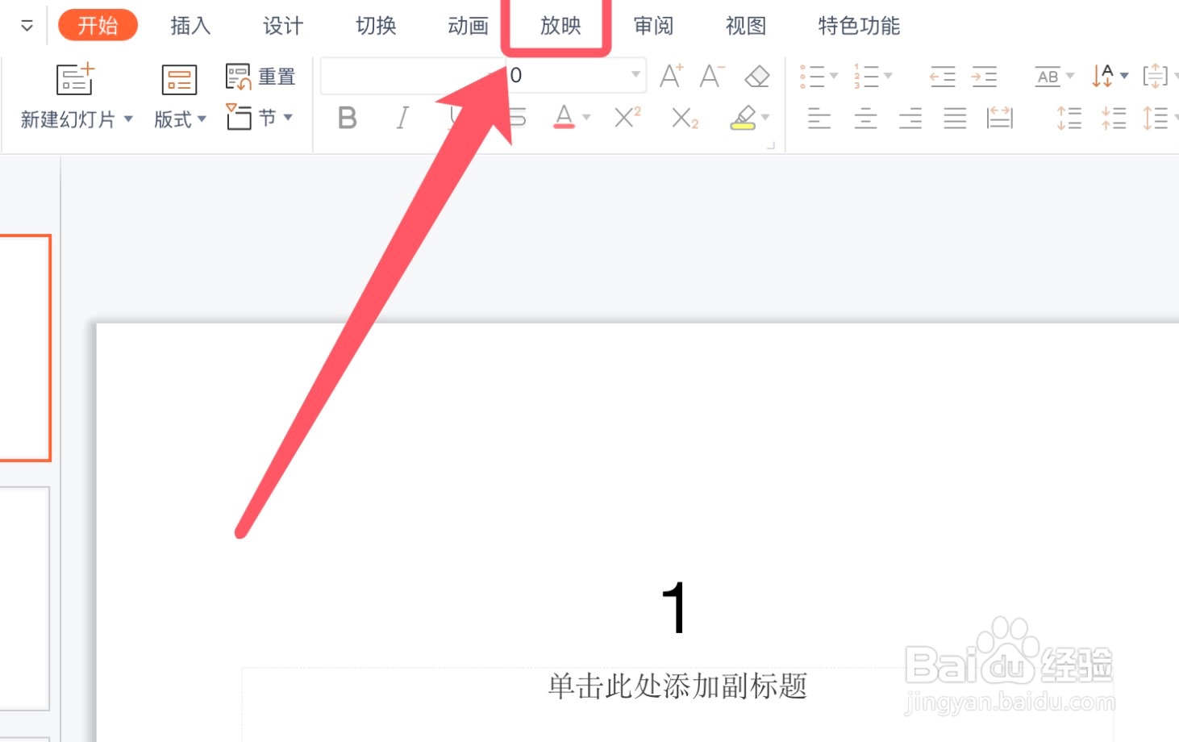Select the New Slide icon
This screenshot has height=742, width=1179.
pos(75,78)
